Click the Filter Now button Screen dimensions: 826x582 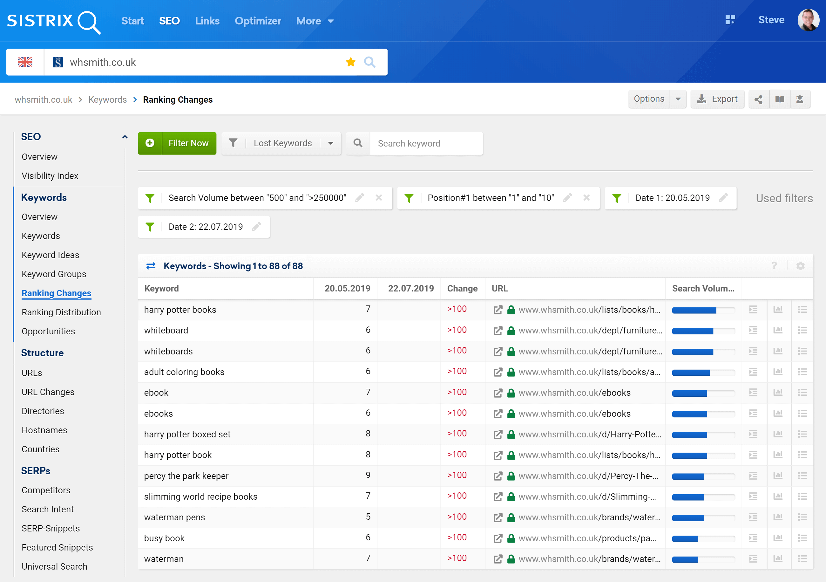(177, 143)
